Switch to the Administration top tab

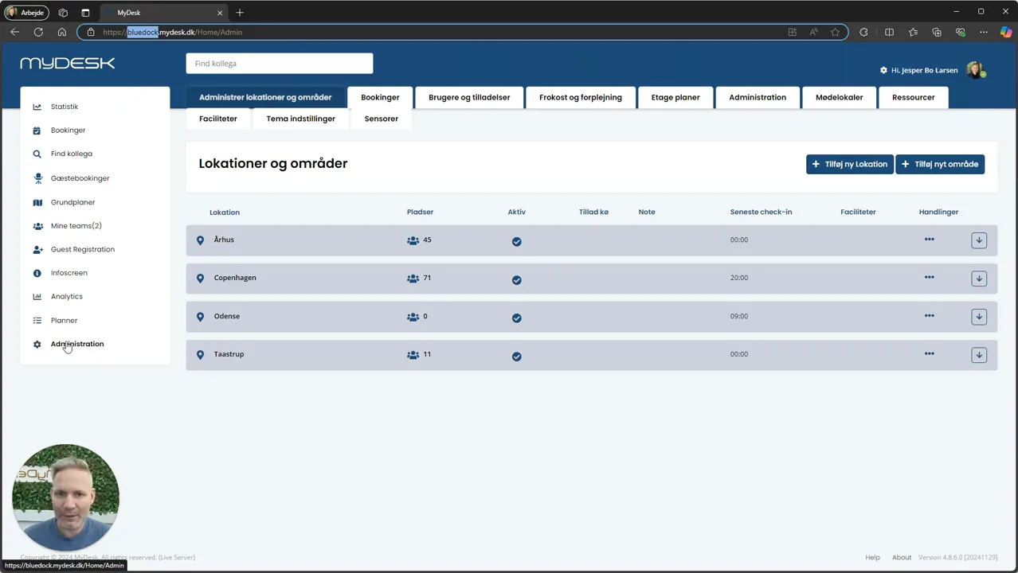pyautogui.click(x=758, y=97)
